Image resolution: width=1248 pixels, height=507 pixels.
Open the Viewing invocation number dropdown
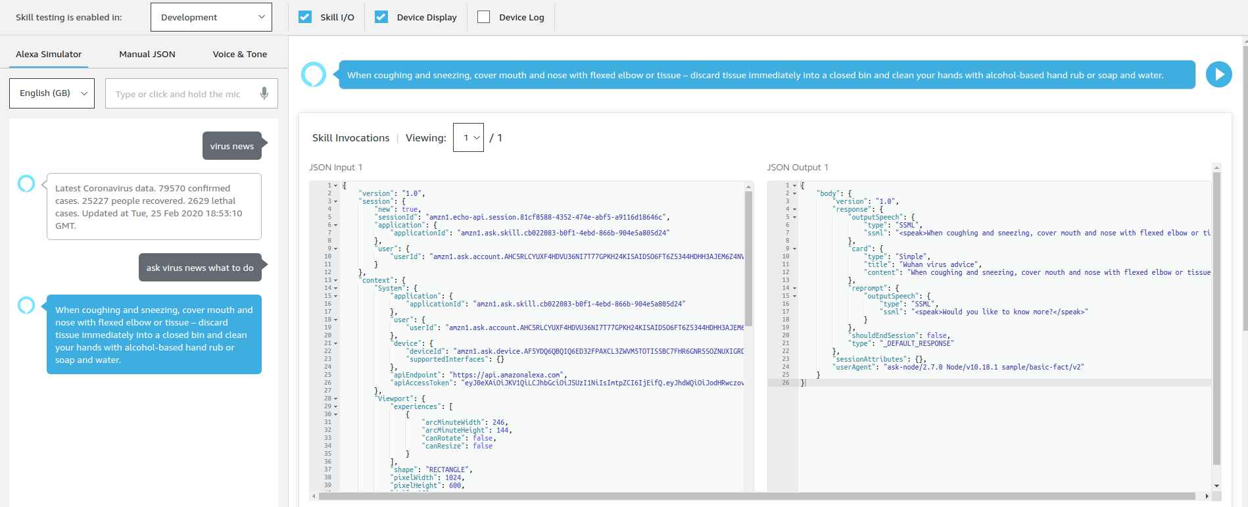468,137
